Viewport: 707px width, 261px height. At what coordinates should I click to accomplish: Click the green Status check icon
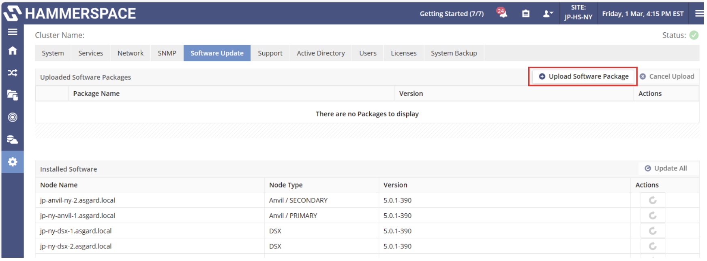[x=694, y=35]
